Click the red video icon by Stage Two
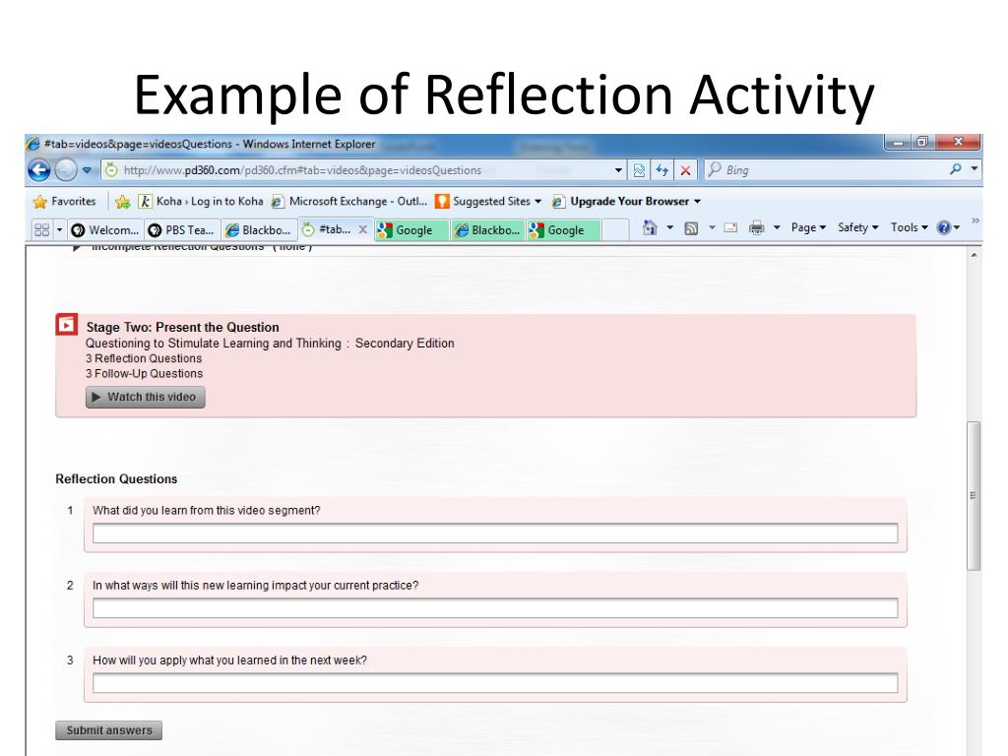Image resolution: width=1008 pixels, height=756 pixels. click(x=66, y=325)
